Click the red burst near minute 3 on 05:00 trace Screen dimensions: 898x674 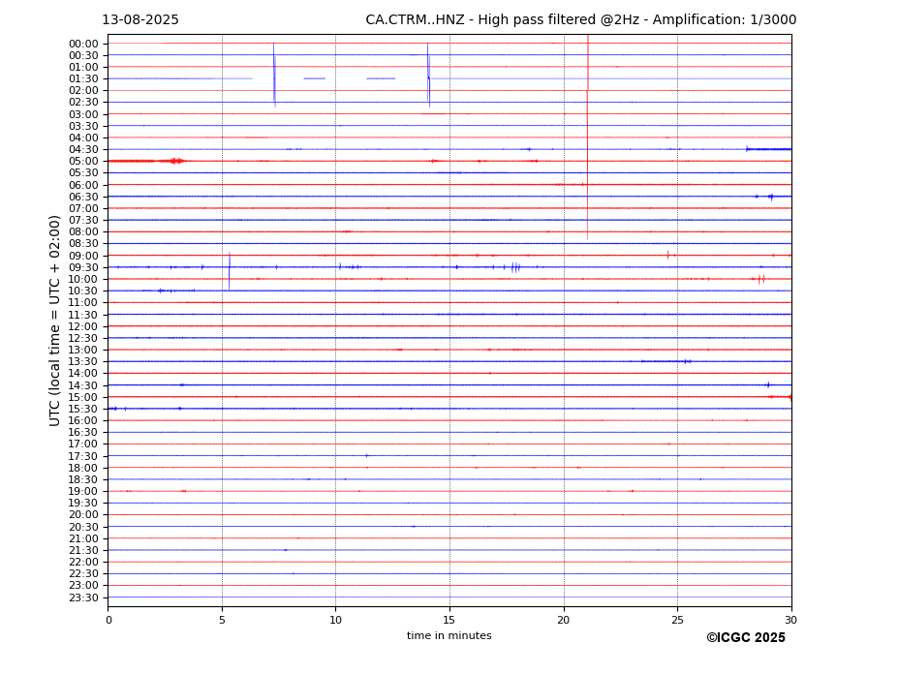point(176,161)
